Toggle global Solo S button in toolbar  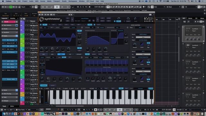tap(5, 7)
